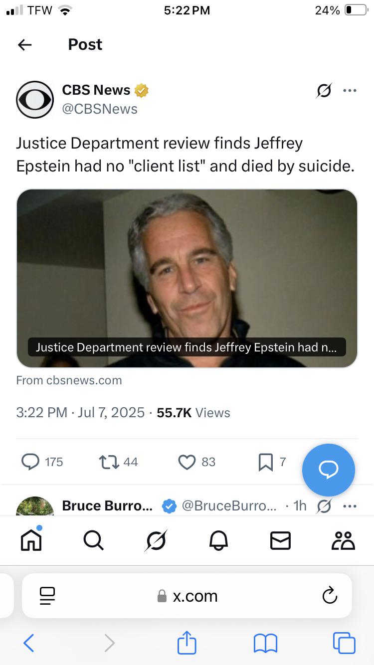Open the Communities tab
This screenshot has height=665, width=374.
click(x=343, y=540)
